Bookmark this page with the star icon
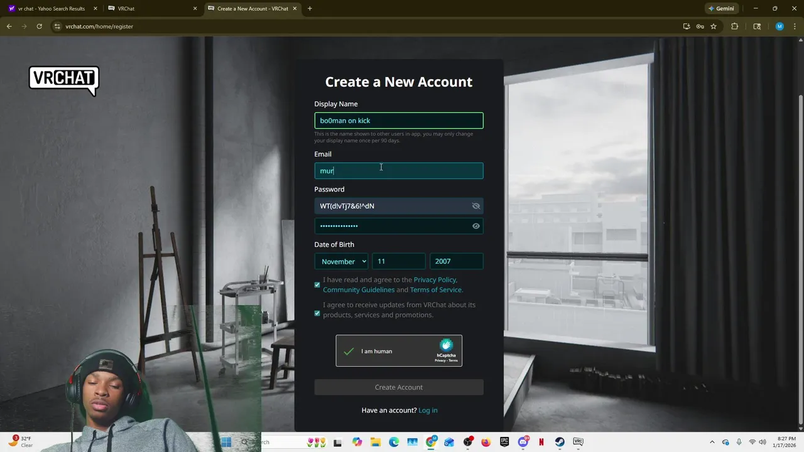The image size is (804, 452). (714, 26)
